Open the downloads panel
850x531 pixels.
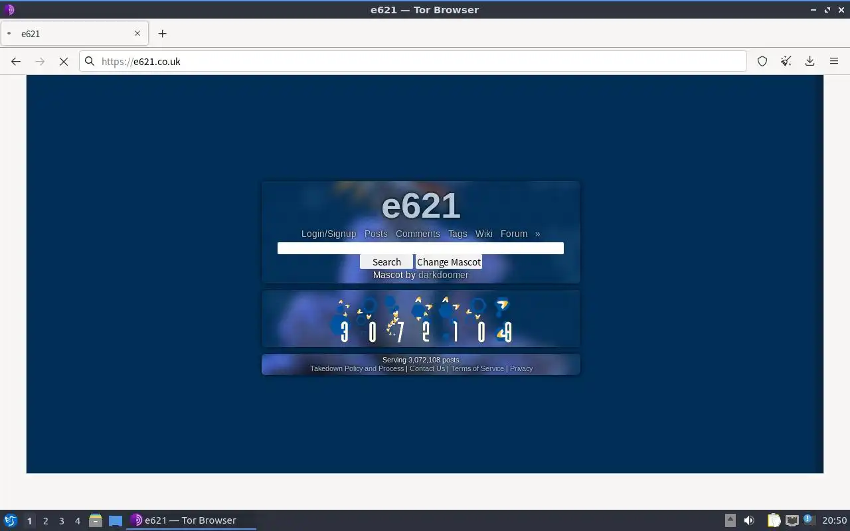click(x=810, y=61)
